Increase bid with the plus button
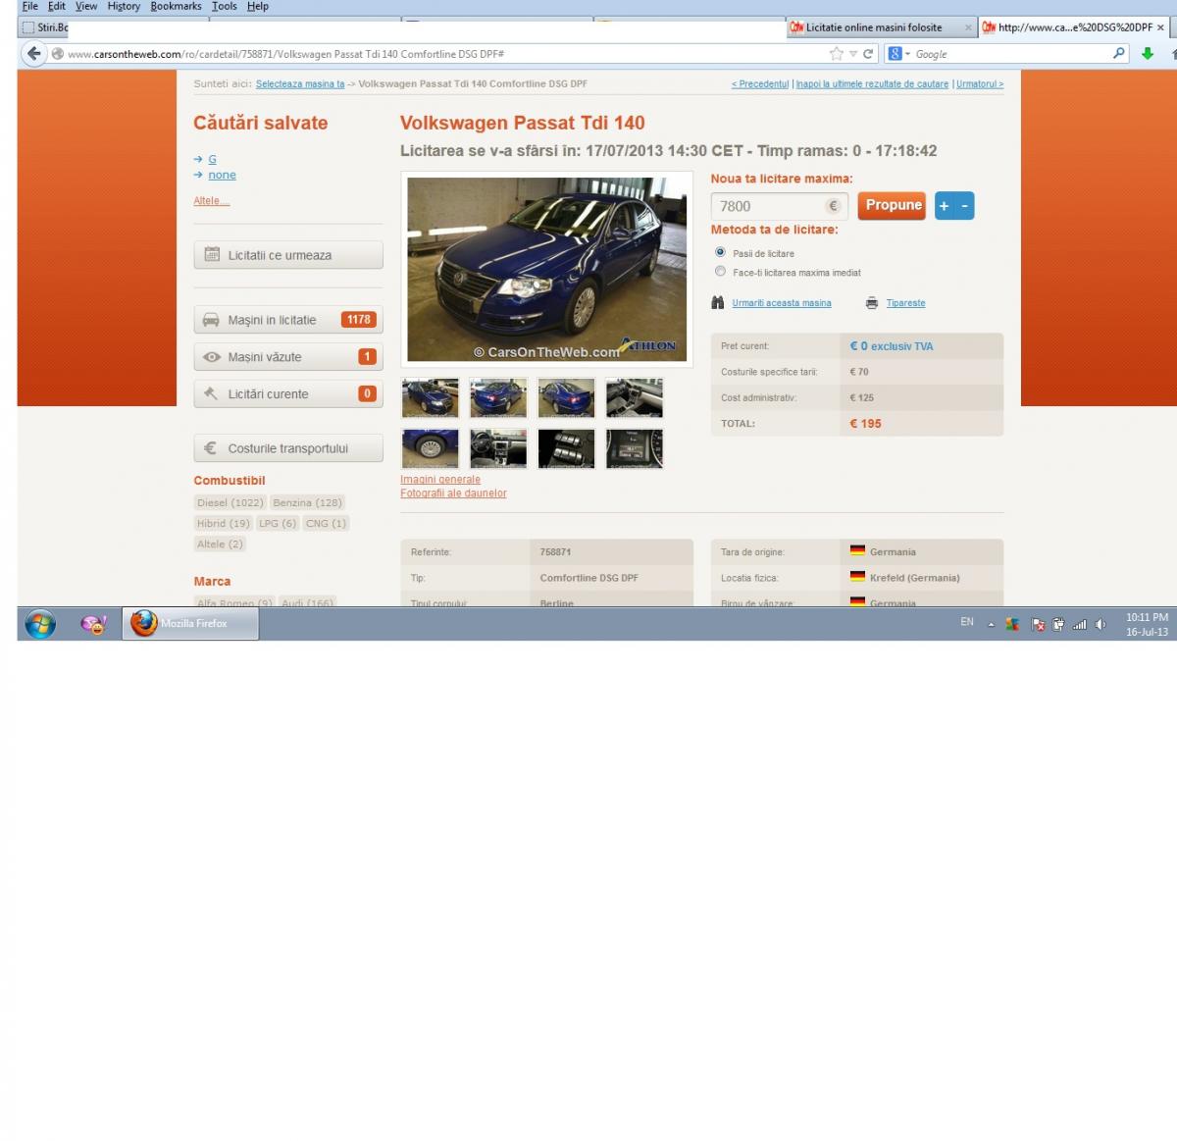The image size is (1177, 1141). 944,206
